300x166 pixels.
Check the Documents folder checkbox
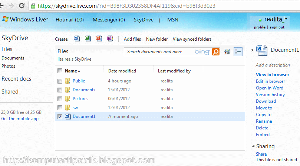point(60,90)
